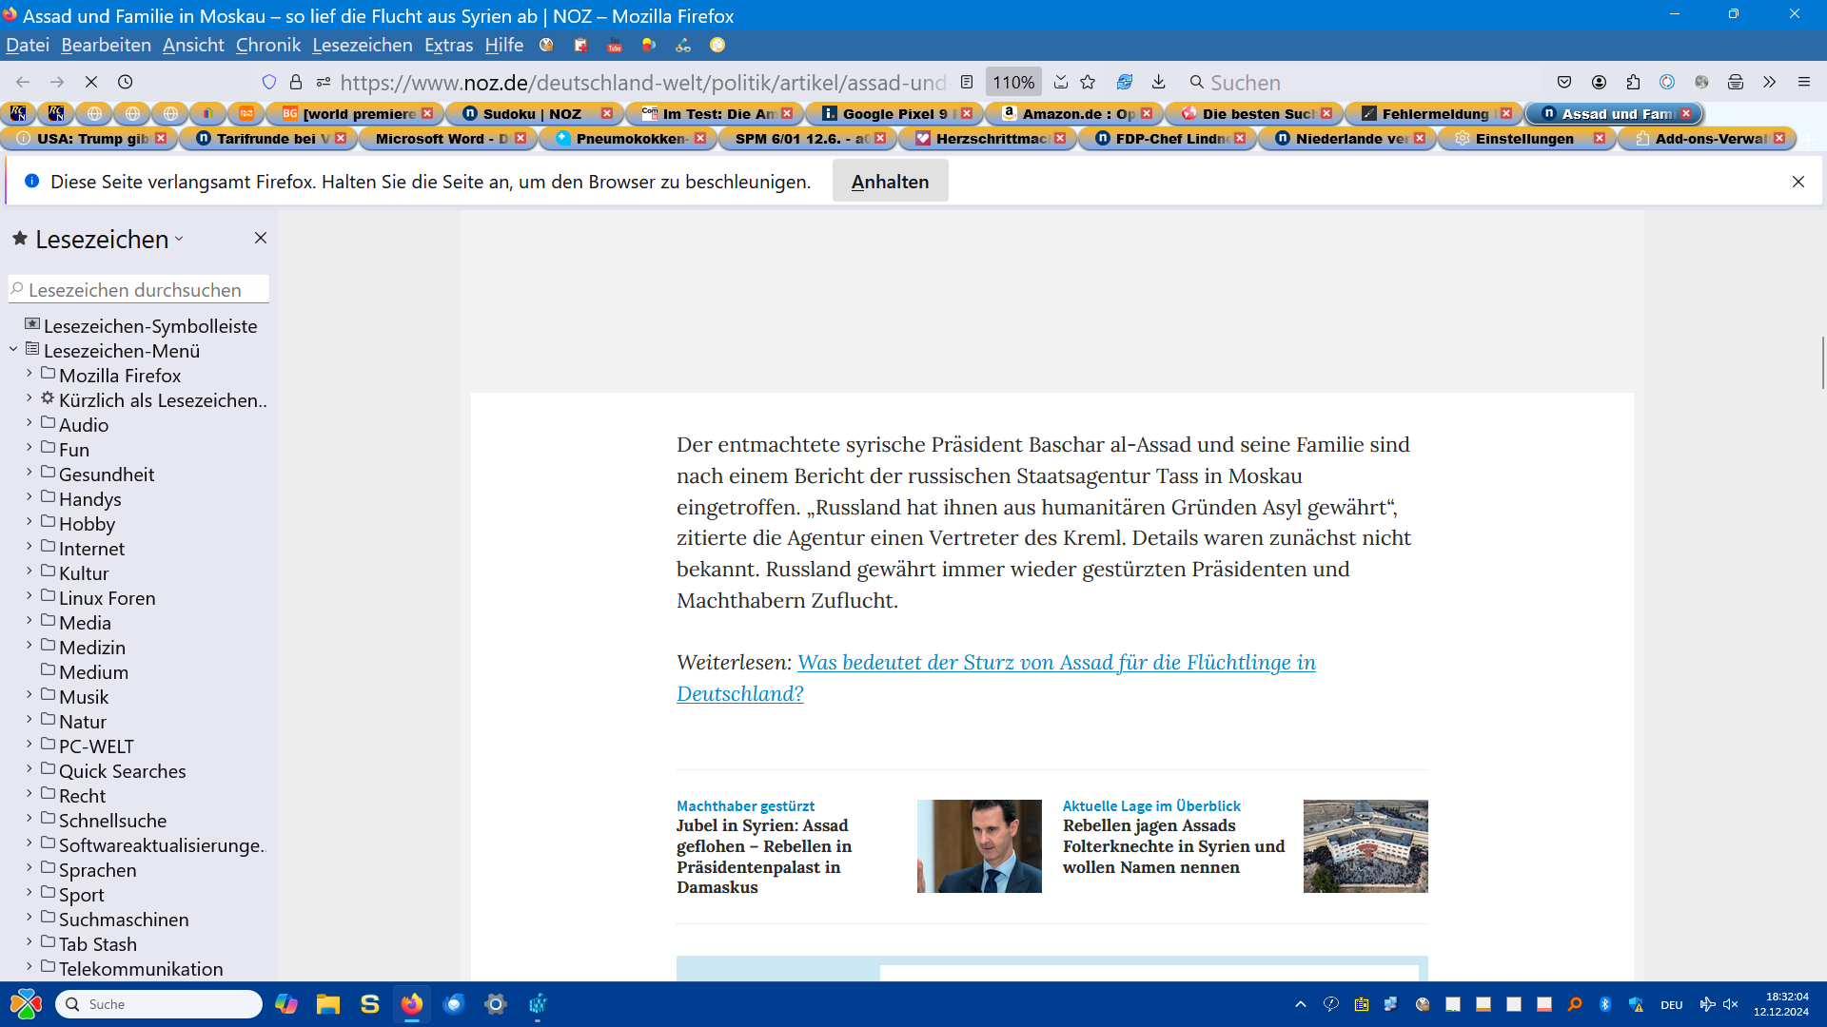Screen dimensions: 1827x1027
Task: Click the print toolbar icon
Action: click(x=1736, y=83)
